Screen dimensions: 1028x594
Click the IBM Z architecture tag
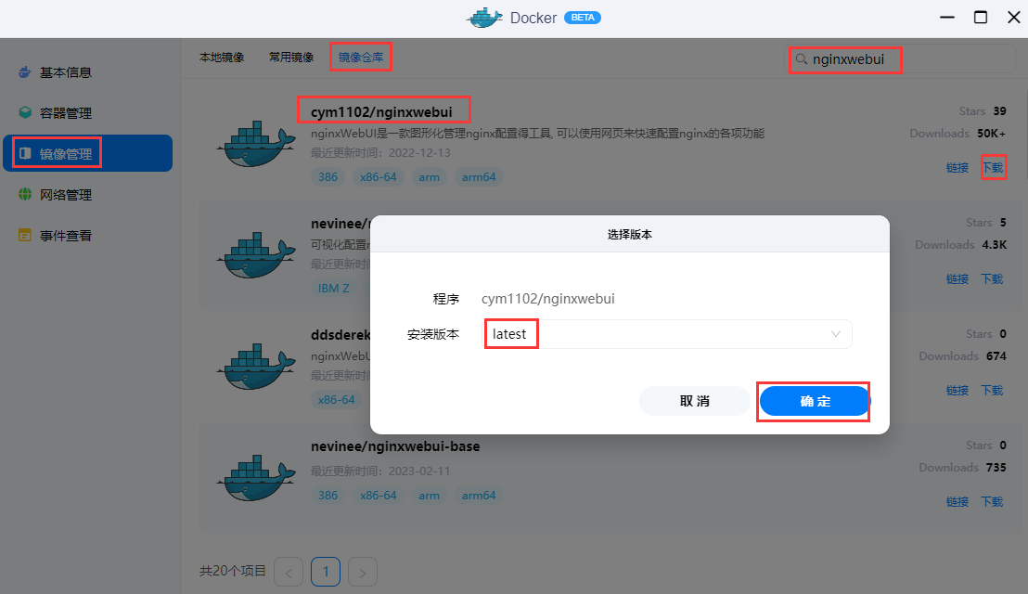[x=334, y=289]
